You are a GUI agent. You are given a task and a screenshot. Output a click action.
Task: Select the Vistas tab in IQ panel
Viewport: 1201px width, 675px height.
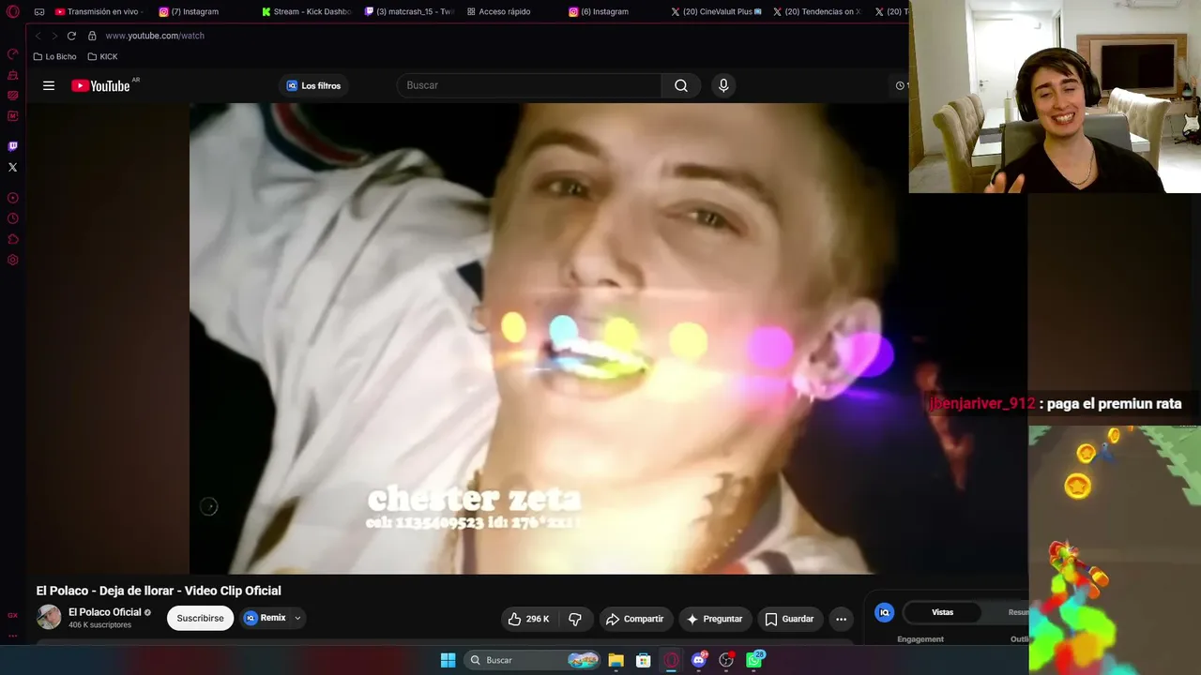tap(942, 612)
